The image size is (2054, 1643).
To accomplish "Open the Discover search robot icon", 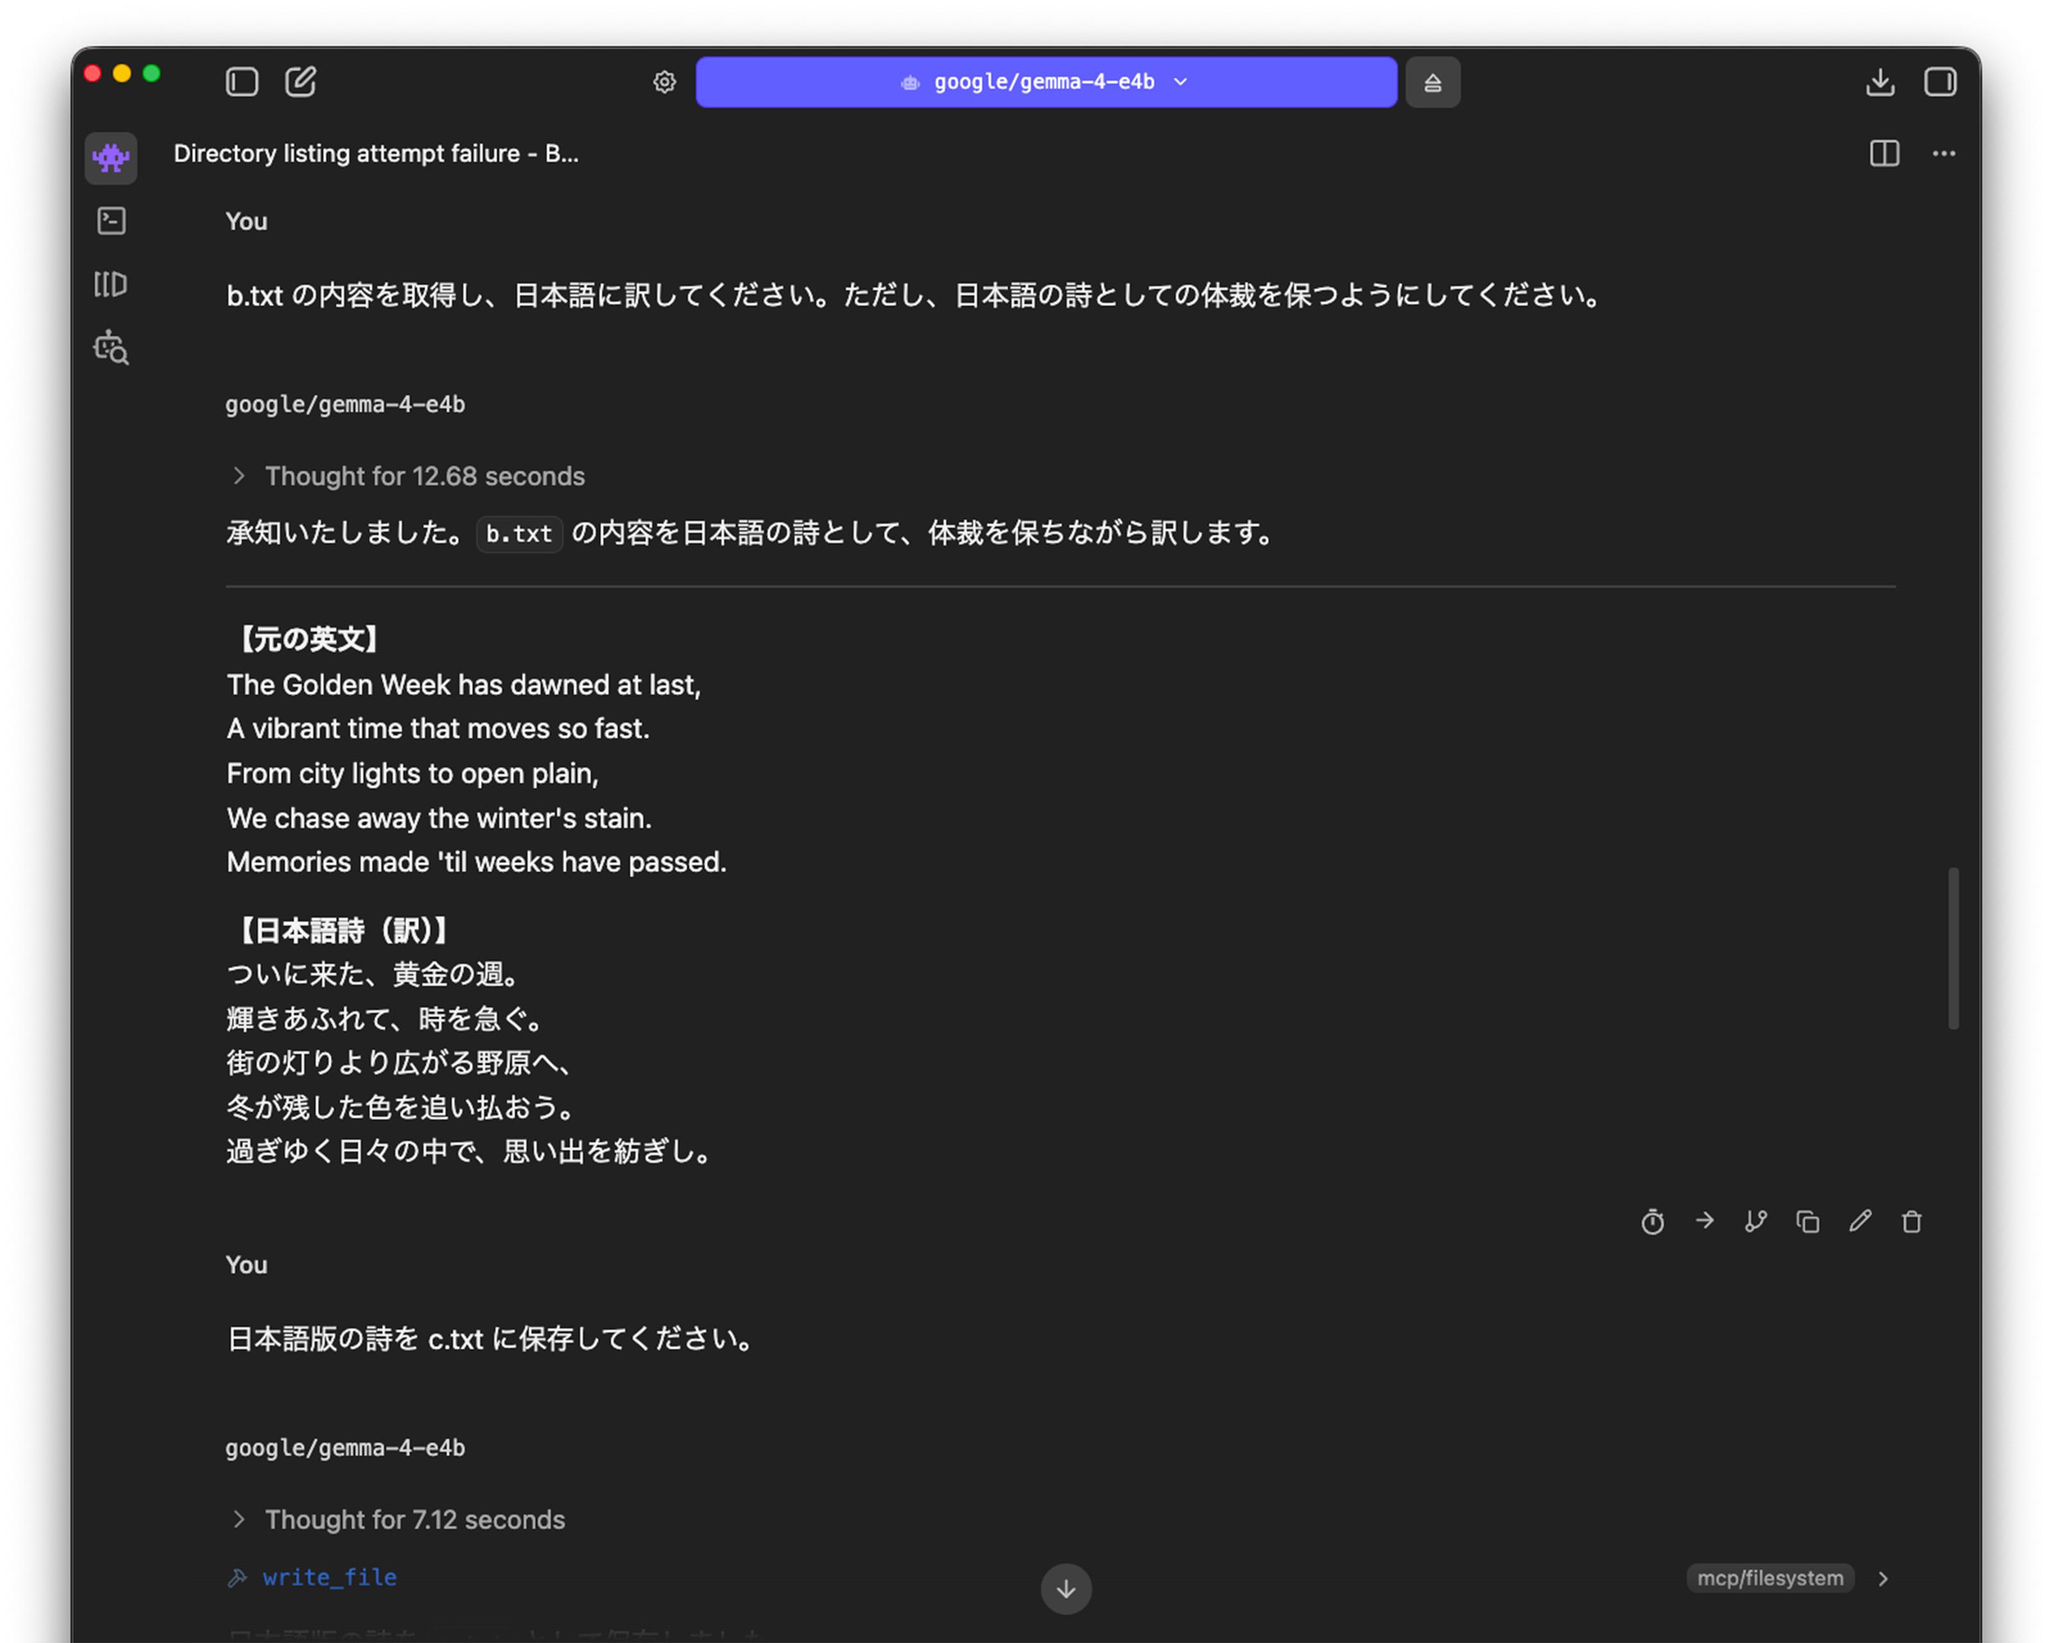I will click(x=112, y=348).
